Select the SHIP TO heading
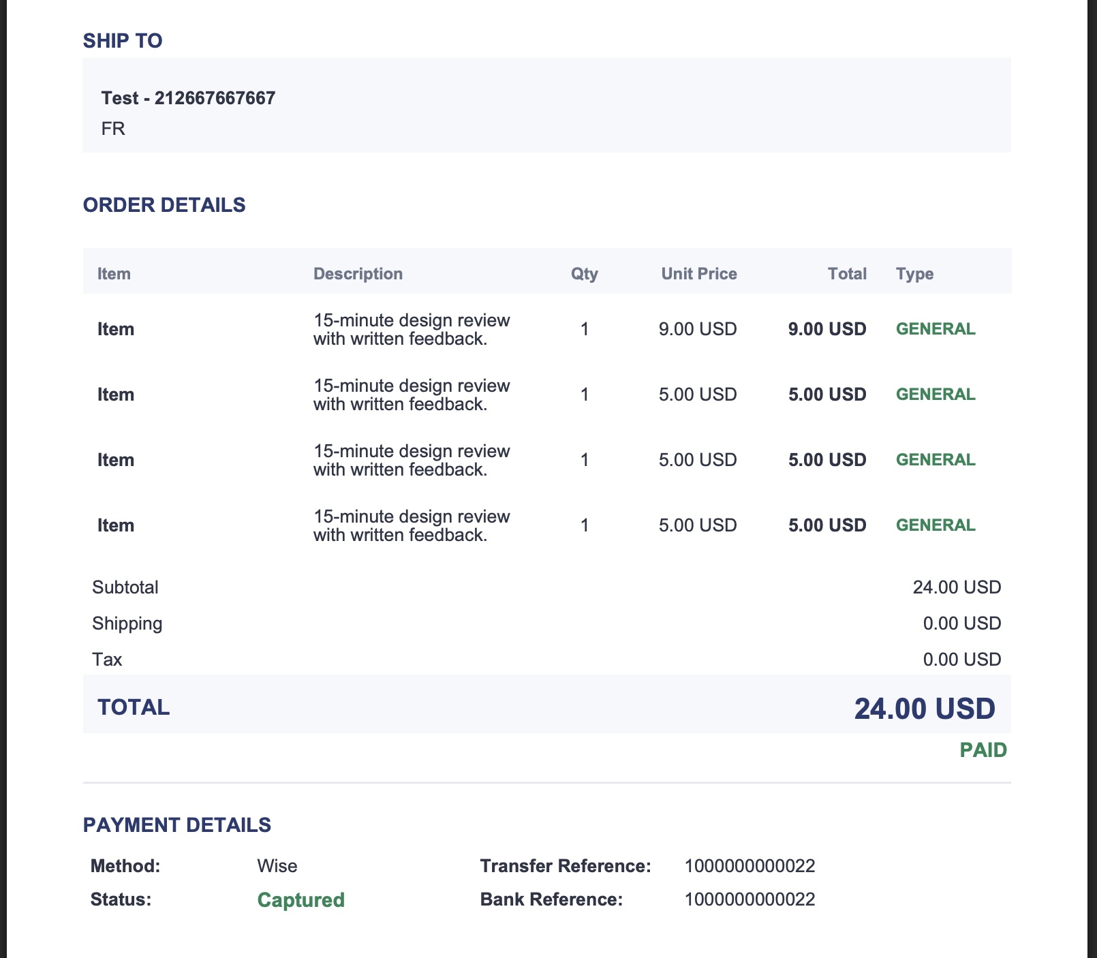This screenshot has height=958, width=1097. 123,41
